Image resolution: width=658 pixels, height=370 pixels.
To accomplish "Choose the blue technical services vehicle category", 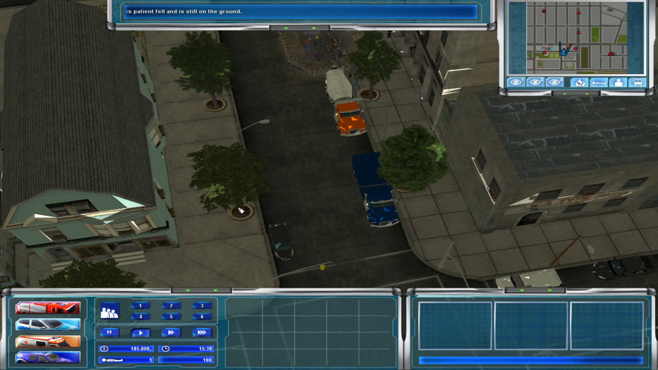I will coord(48,358).
